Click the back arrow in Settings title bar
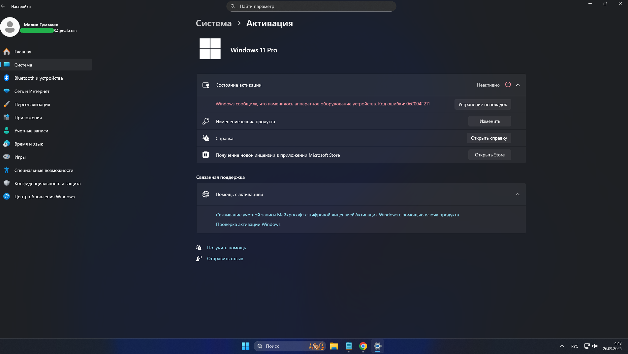 pos(3,6)
